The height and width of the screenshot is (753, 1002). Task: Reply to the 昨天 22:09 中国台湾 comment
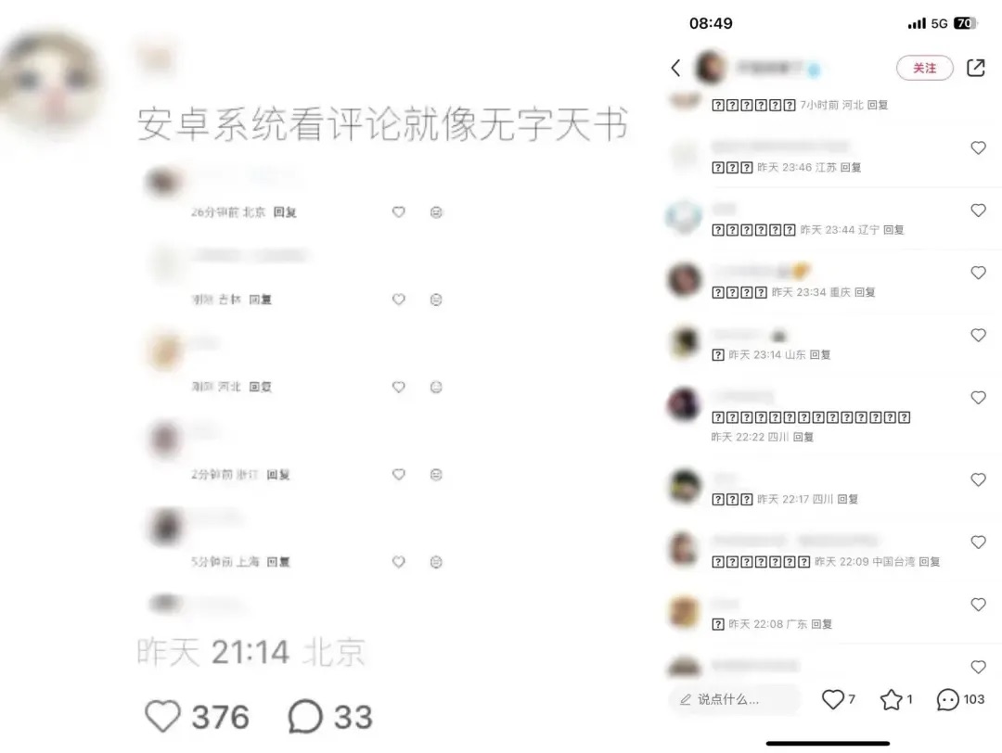(x=930, y=561)
